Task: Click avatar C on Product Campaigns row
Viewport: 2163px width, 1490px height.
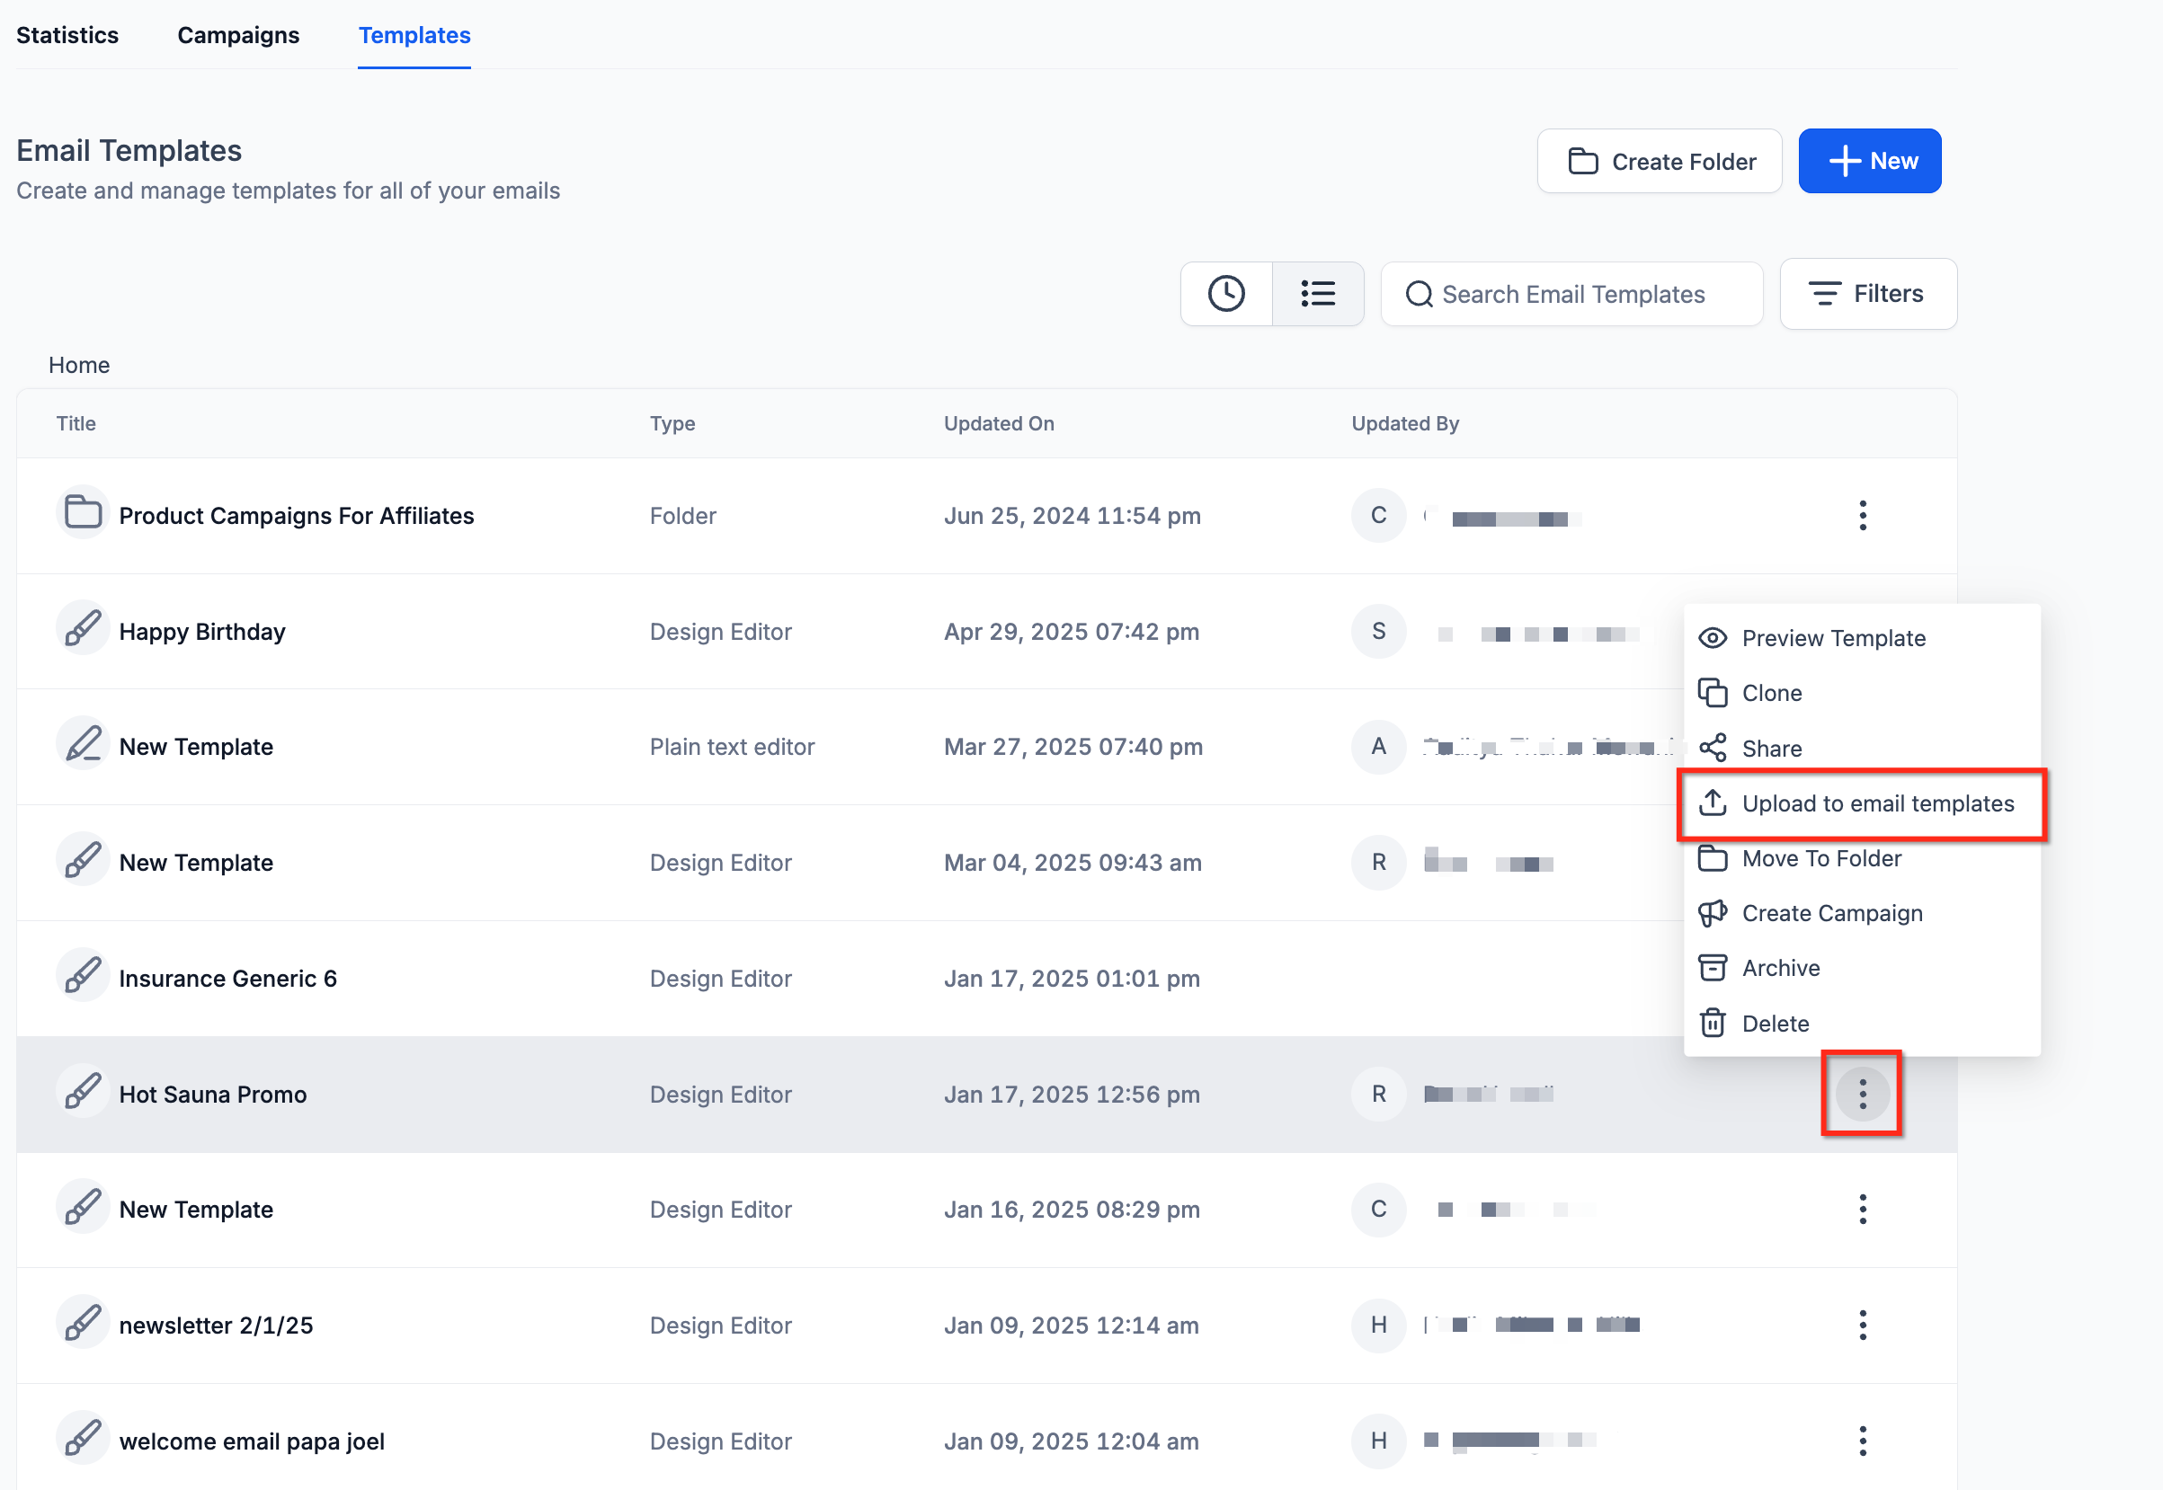Action: [1377, 515]
